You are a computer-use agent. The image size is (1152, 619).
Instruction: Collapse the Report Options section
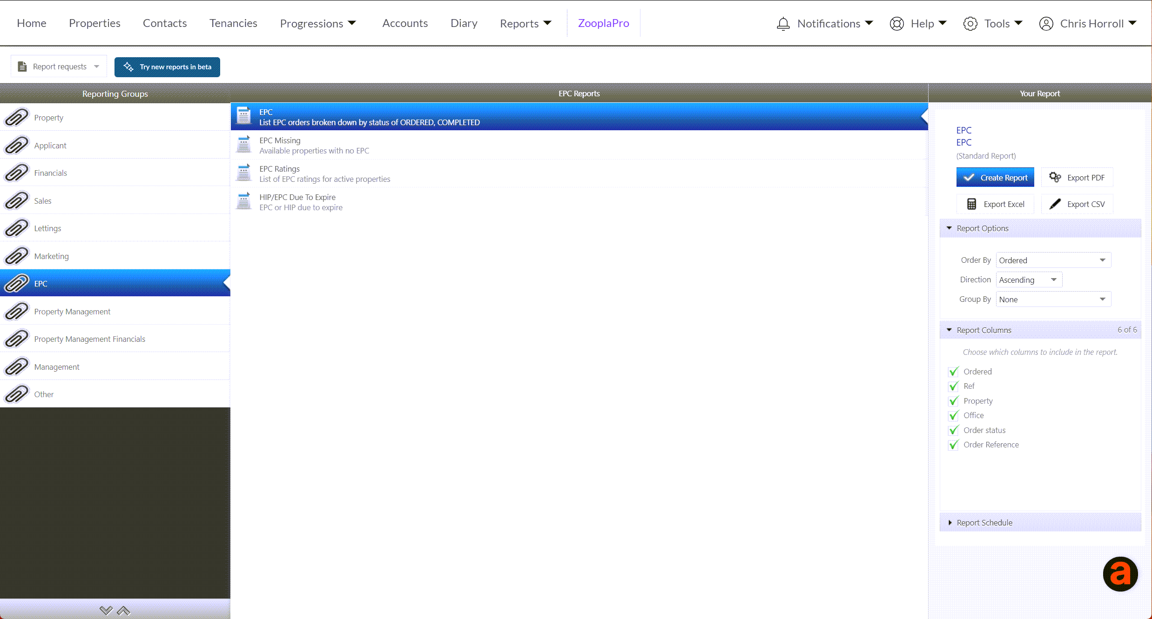click(1040, 228)
